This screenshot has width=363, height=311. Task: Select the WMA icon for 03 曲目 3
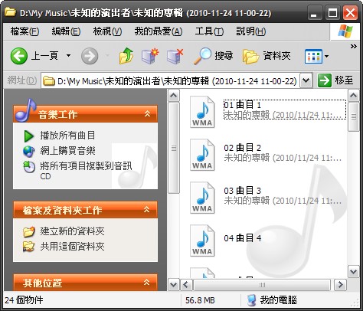[x=202, y=198]
